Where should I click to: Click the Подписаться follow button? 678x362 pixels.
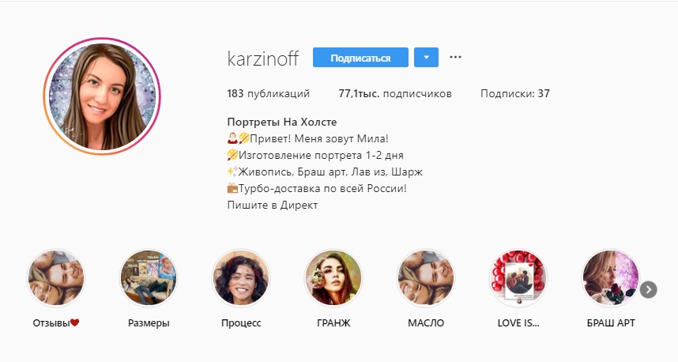pos(360,57)
